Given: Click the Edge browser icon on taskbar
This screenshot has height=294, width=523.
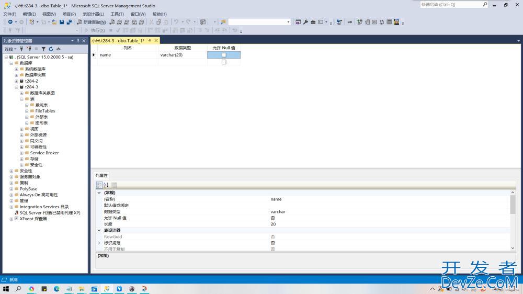Looking at the screenshot, I should point(56,289).
